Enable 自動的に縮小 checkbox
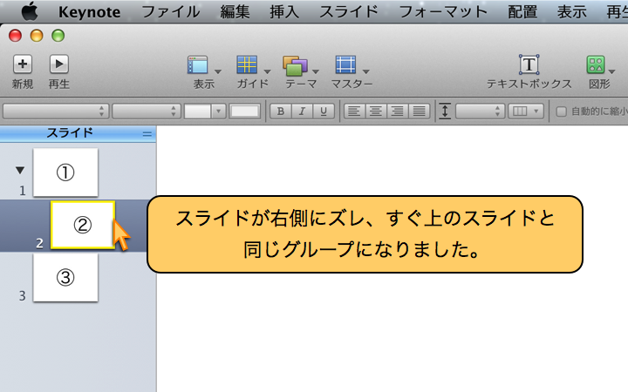The height and width of the screenshot is (392, 628). click(561, 112)
